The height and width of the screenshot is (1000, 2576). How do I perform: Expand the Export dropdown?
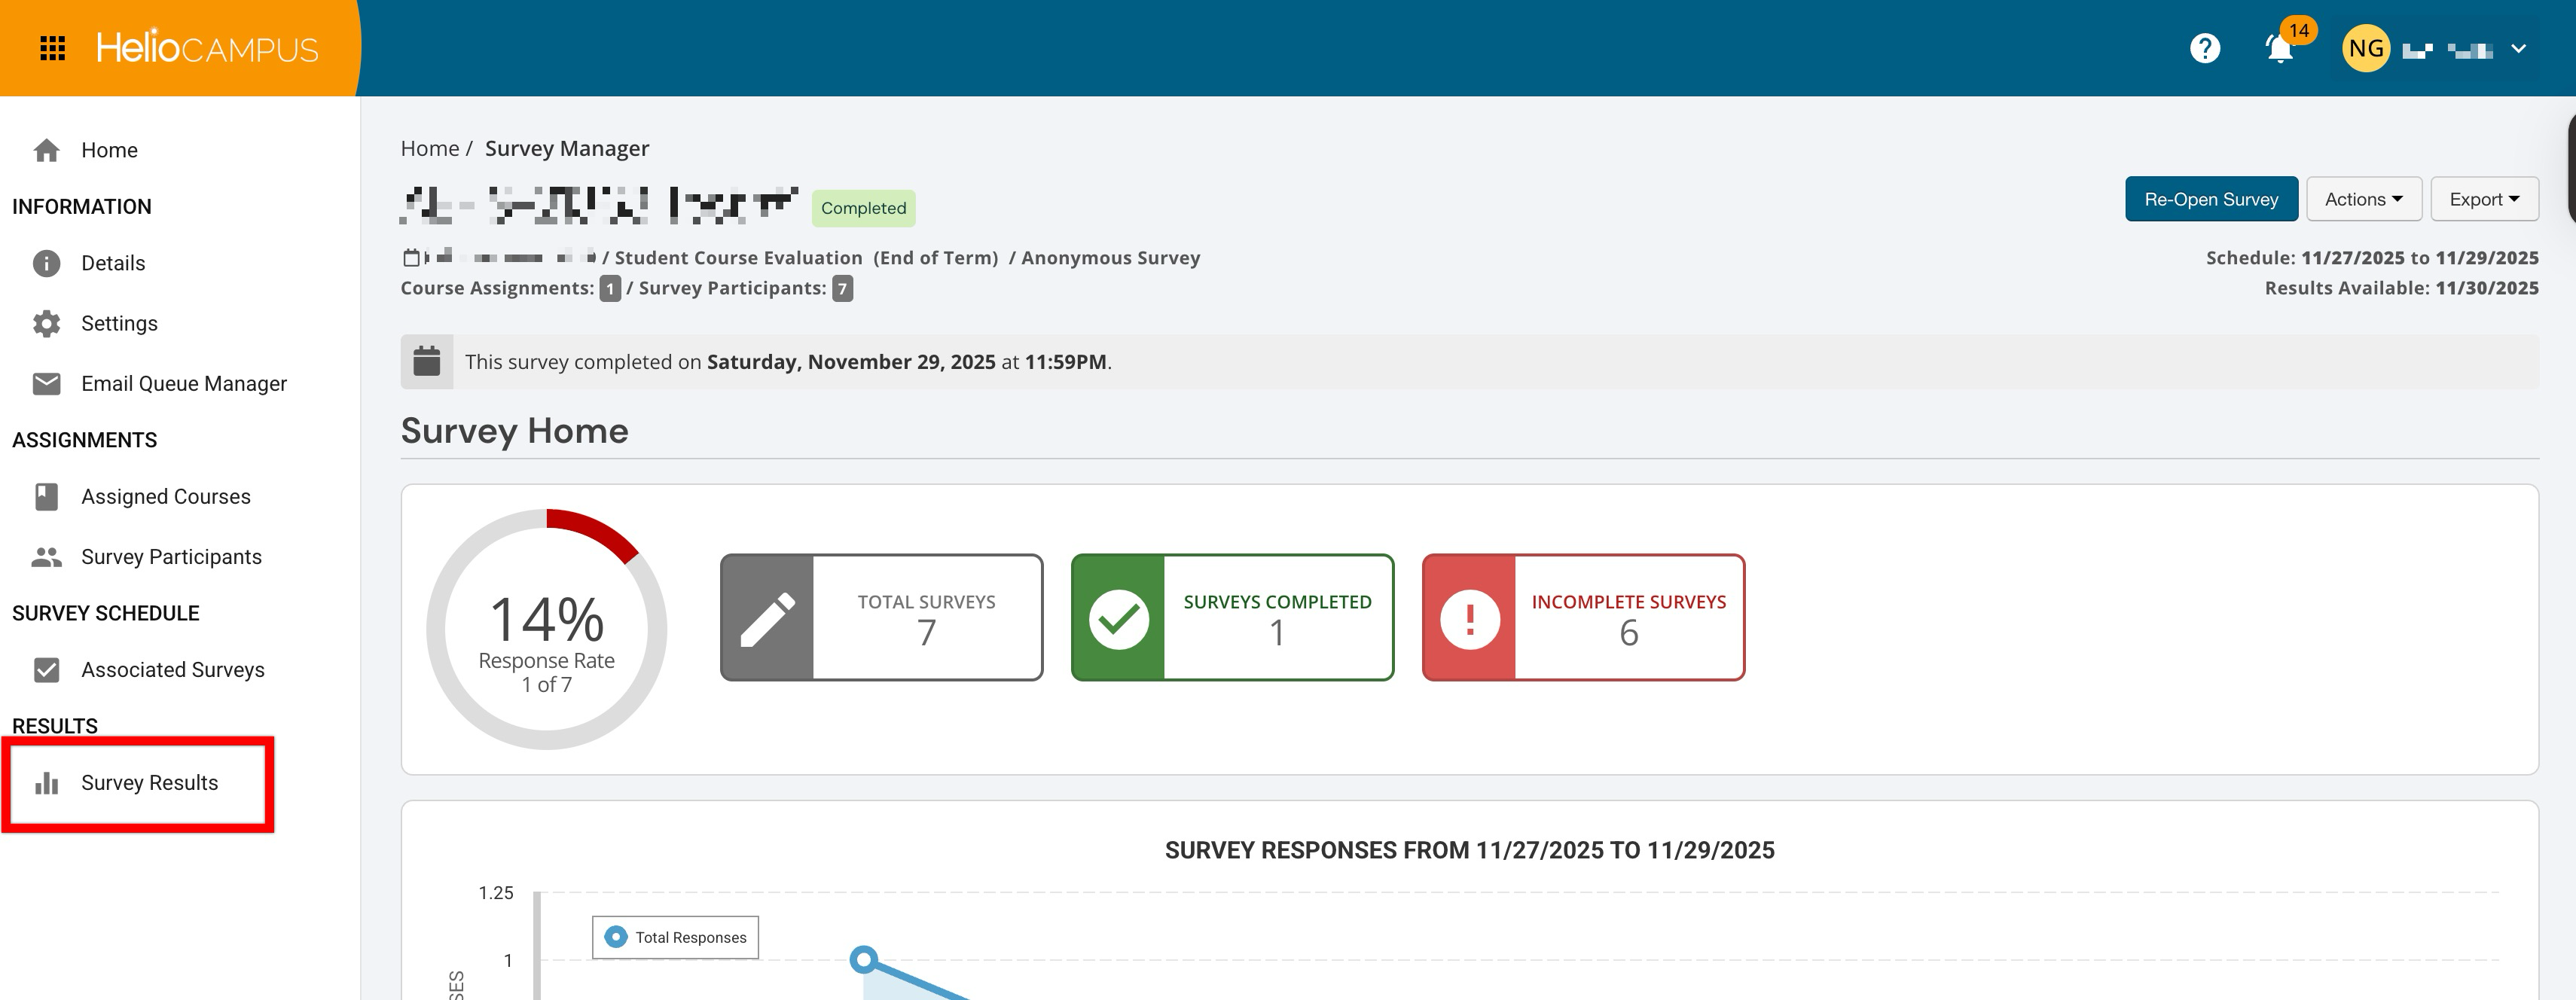[x=2483, y=199]
